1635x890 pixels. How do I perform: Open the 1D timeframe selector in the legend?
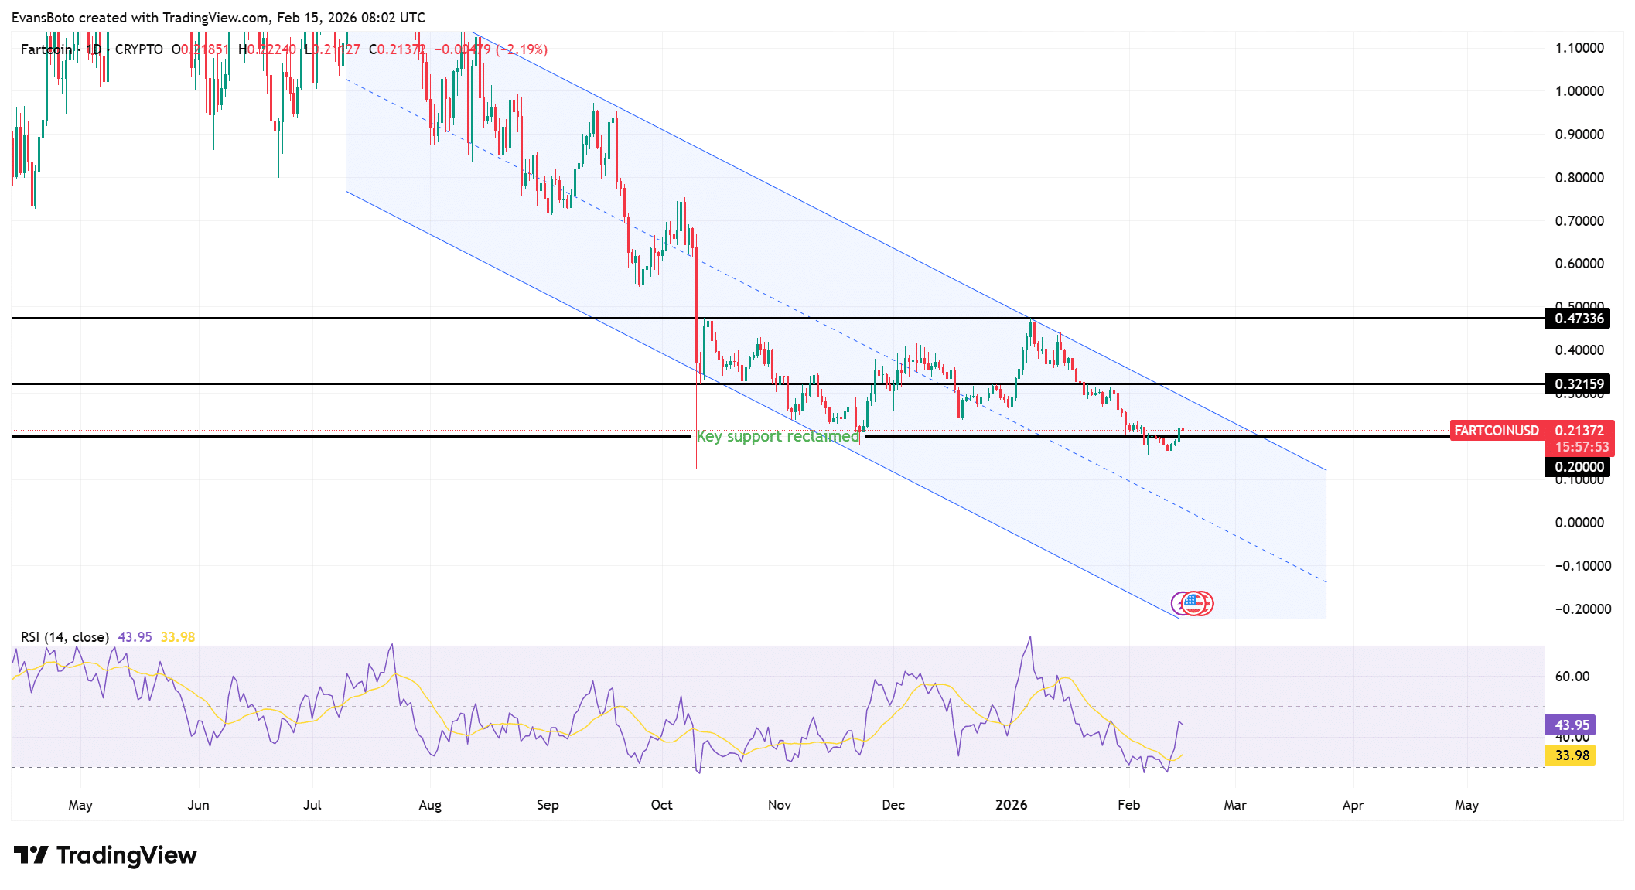coord(94,49)
